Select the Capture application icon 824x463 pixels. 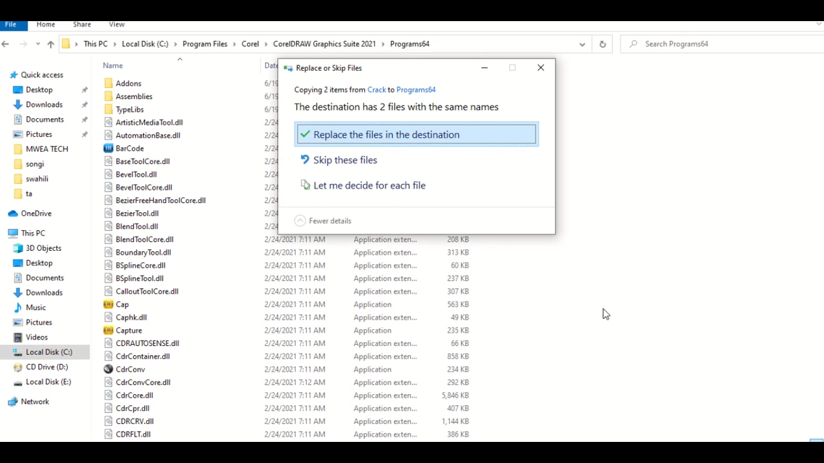click(x=109, y=330)
